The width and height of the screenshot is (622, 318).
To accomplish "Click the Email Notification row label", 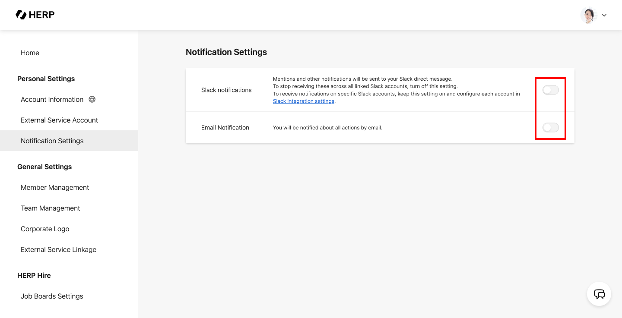I will tap(225, 128).
